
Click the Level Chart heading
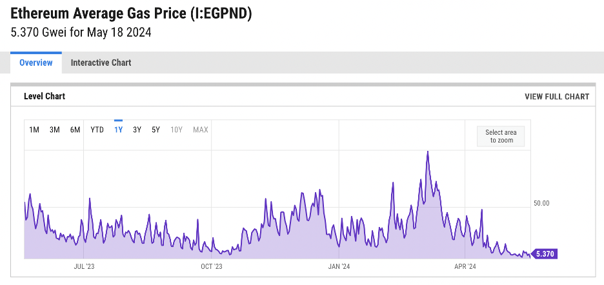point(45,96)
